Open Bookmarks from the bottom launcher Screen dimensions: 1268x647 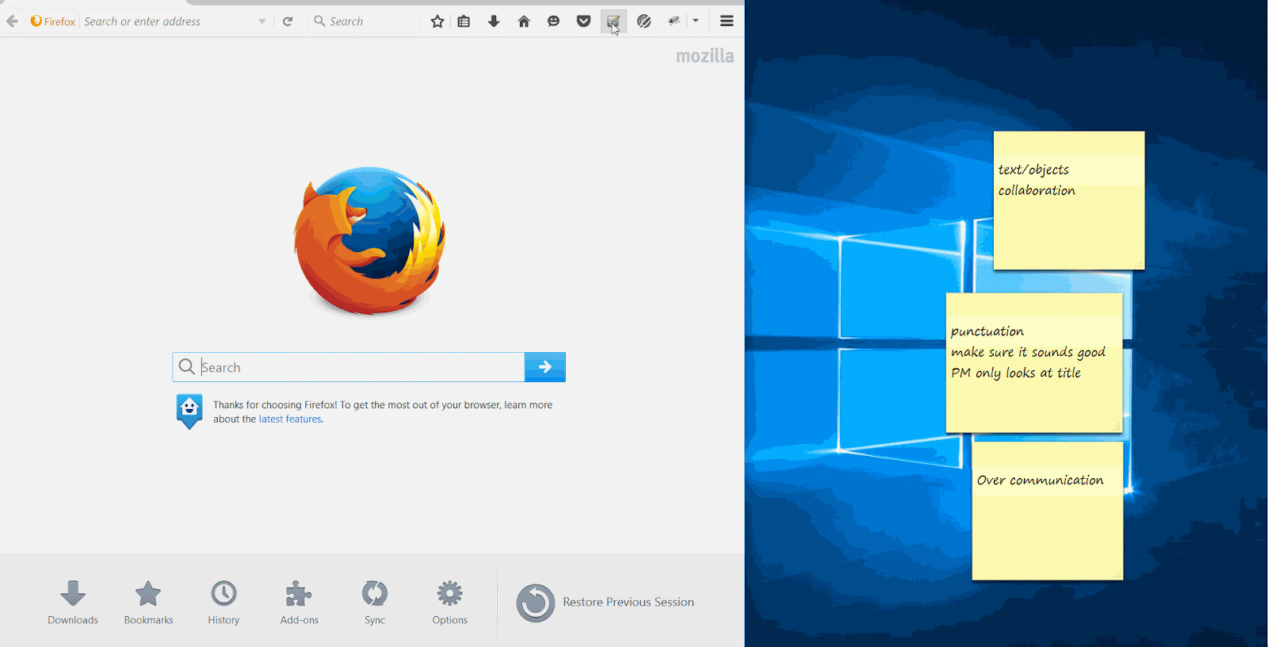148,603
